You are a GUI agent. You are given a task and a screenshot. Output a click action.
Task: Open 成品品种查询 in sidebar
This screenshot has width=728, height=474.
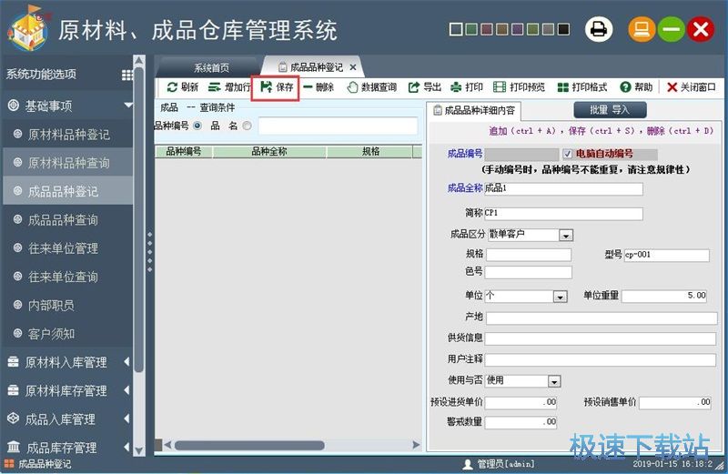63,220
